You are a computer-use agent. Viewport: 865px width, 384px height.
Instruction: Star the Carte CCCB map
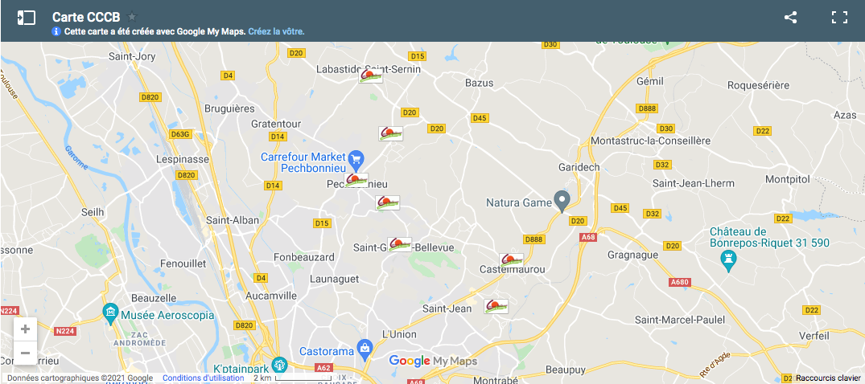pos(132,17)
